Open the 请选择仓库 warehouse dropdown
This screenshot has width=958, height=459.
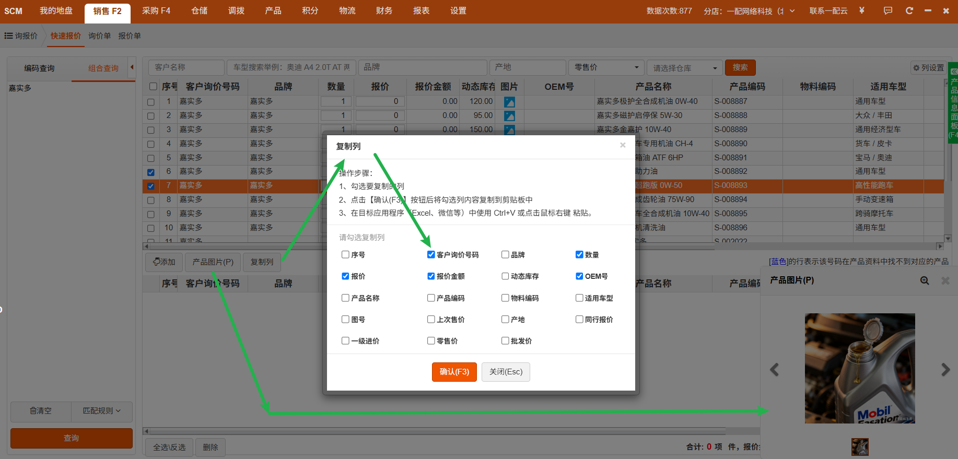(x=684, y=68)
